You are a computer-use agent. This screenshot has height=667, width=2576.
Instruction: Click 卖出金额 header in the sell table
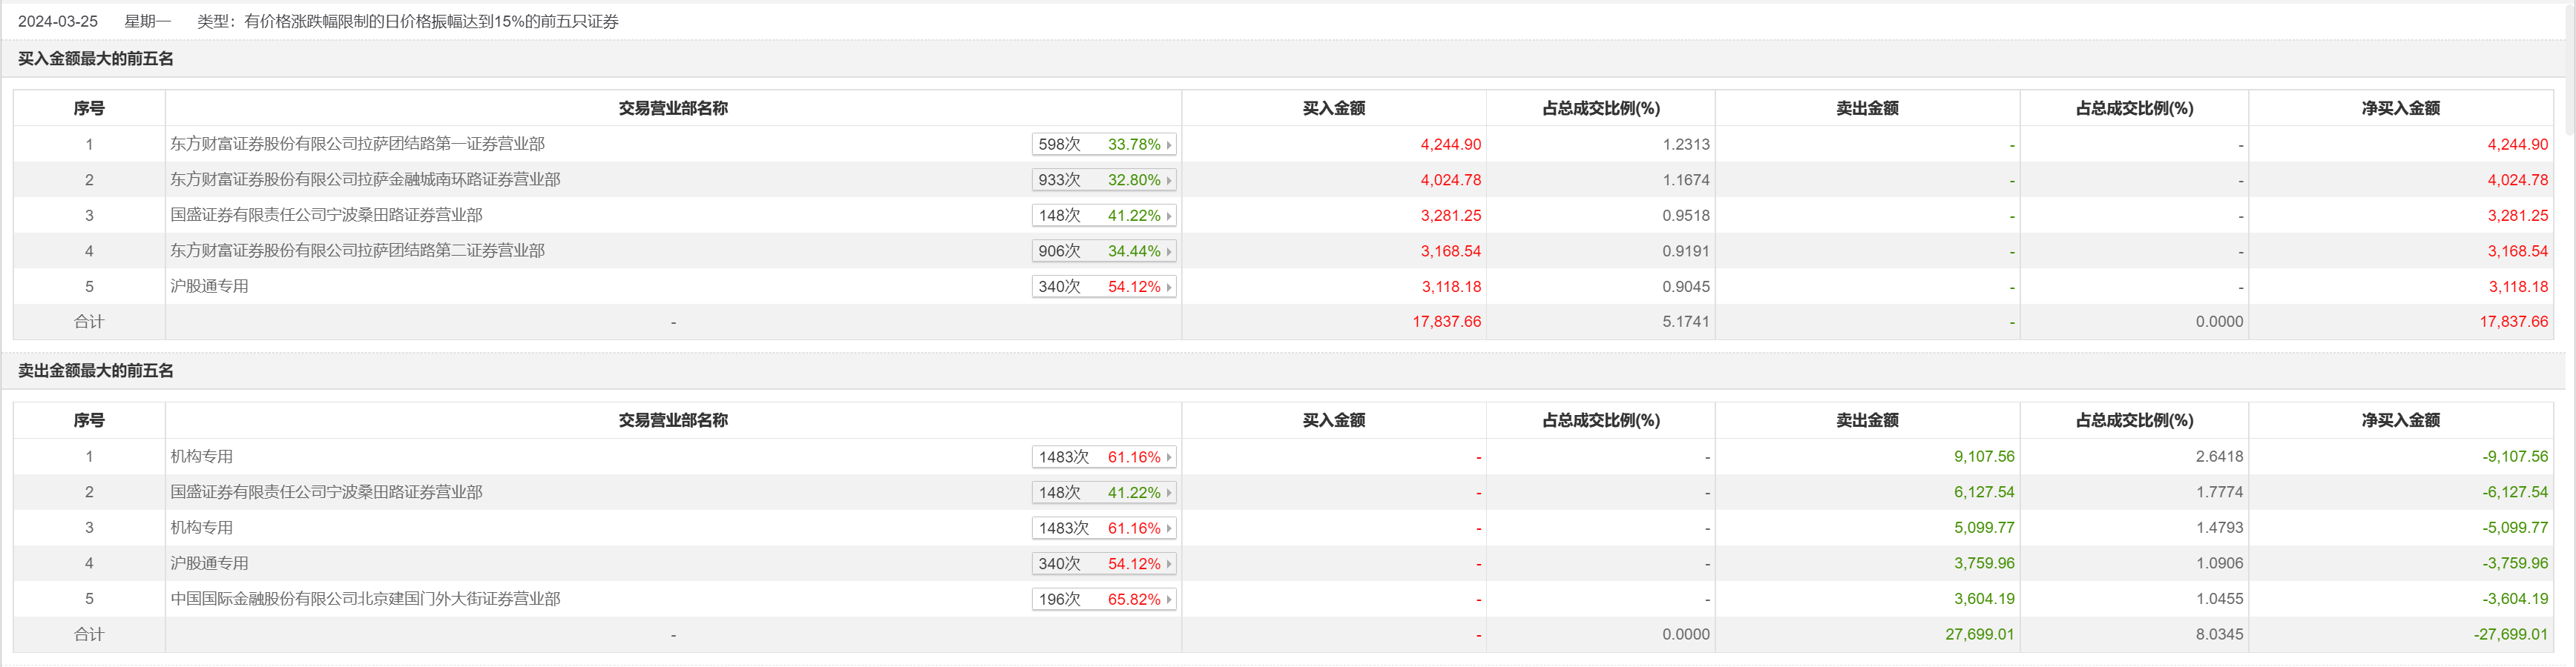tap(1866, 420)
